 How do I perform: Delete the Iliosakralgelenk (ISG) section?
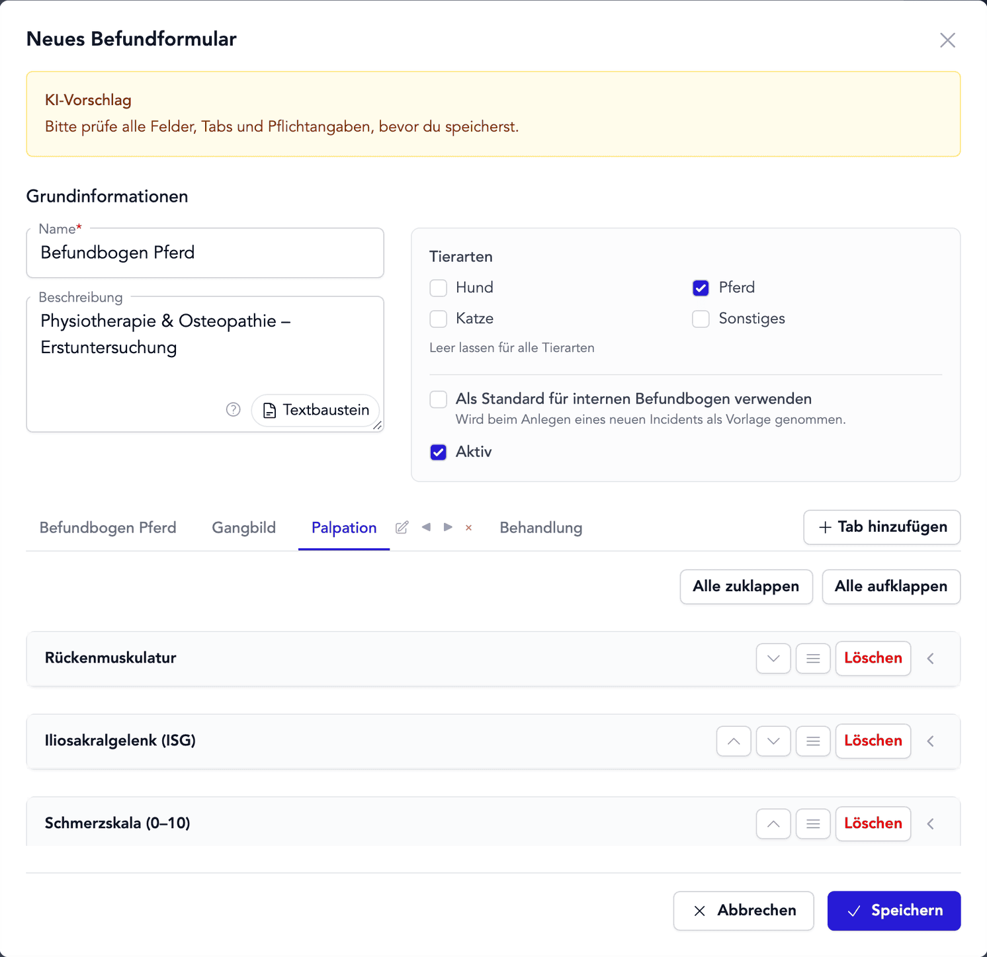[x=873, y=741]
